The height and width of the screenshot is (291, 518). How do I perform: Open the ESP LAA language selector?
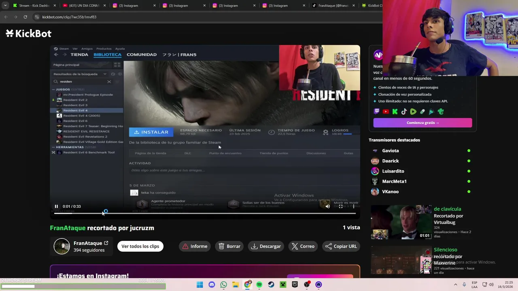pyautogui.click(x=474, y=285)
